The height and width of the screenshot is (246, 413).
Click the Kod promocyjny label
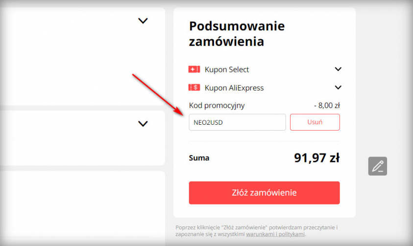(217, 105)
